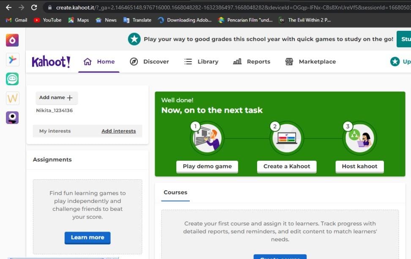Open the W app icon in sidebar
Image resolution: width=411 pixels, height=259 pixels.
point(12,98)
